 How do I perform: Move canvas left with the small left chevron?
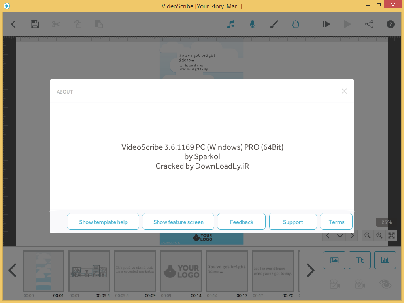(x=328, y=235)
